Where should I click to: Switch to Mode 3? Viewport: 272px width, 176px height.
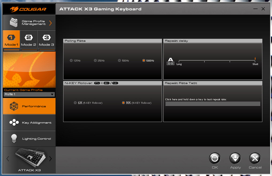tap(46, 39)
